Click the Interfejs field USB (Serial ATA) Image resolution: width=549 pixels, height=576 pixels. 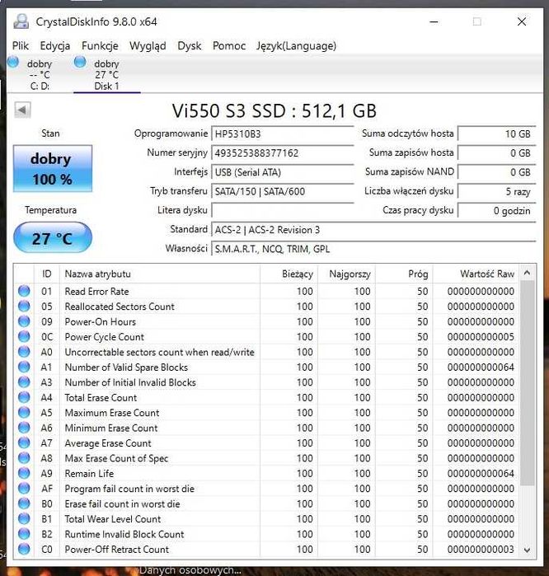(282, 172)
